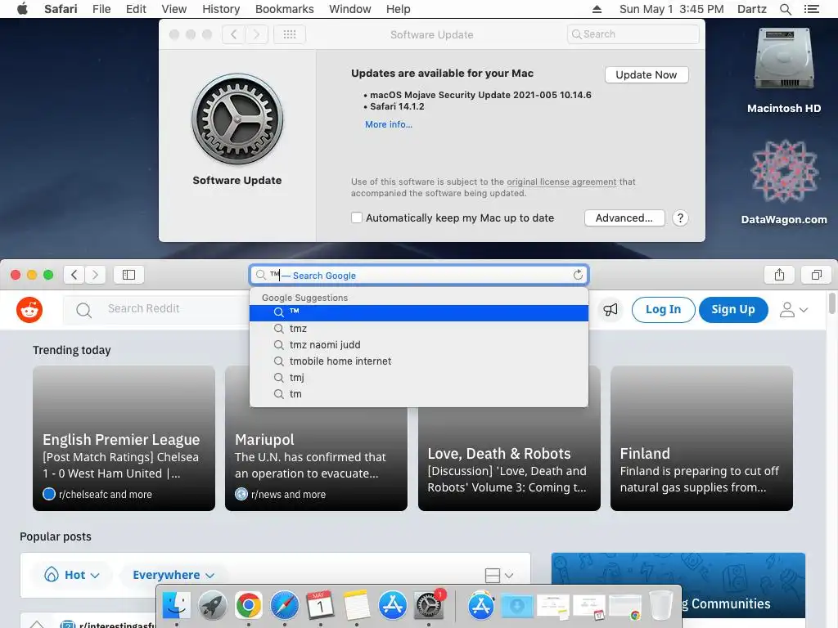Open Google Chrome in the Dock
The width and height of the screenshot is (838, 628).
click(x=249, y=605)
